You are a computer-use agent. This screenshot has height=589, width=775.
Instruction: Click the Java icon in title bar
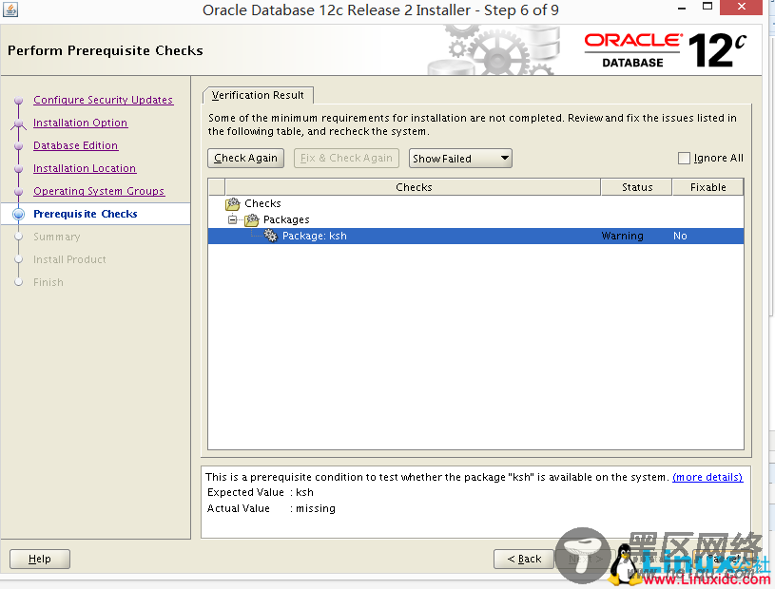10,9
